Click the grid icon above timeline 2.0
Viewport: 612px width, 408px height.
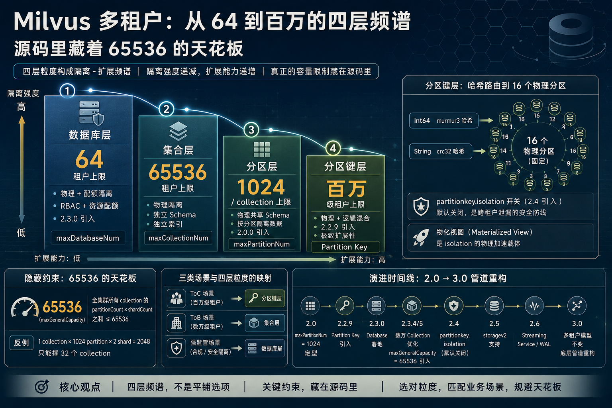coord(310,306)
